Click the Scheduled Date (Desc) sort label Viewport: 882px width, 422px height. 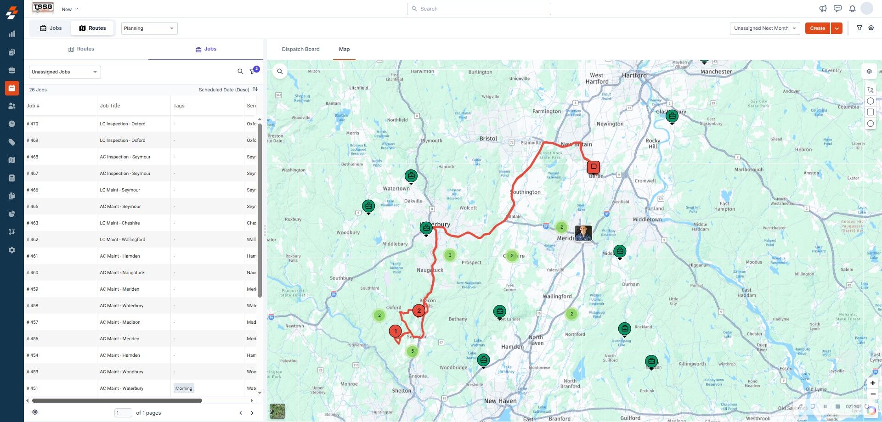tap(224, 90)
